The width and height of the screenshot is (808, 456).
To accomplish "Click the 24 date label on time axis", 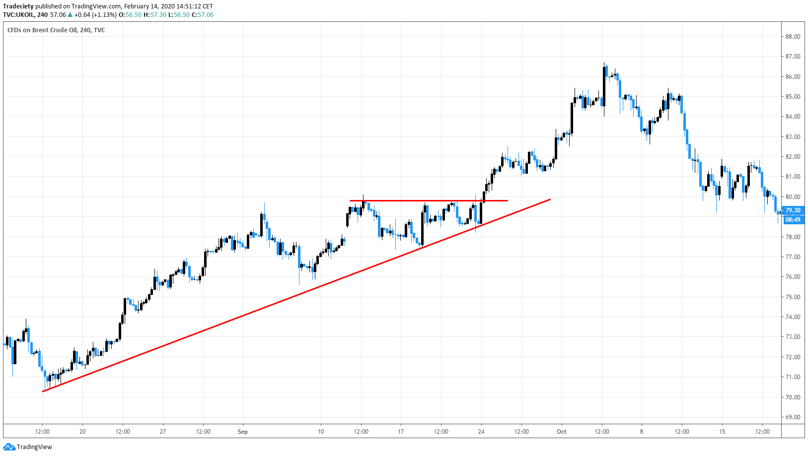I will [481, 432].
